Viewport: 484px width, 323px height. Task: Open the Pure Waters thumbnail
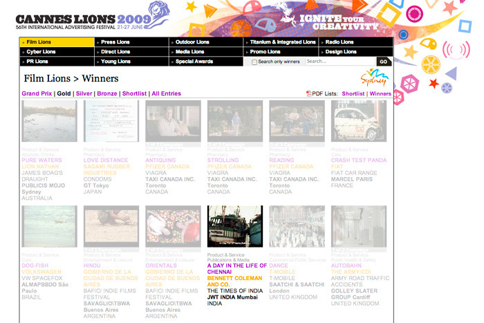(x=49, y=121)
